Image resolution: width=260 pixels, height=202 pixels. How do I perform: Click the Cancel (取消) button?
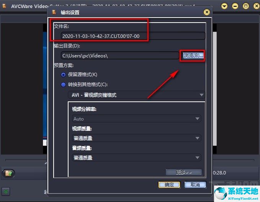coord(195,185)
